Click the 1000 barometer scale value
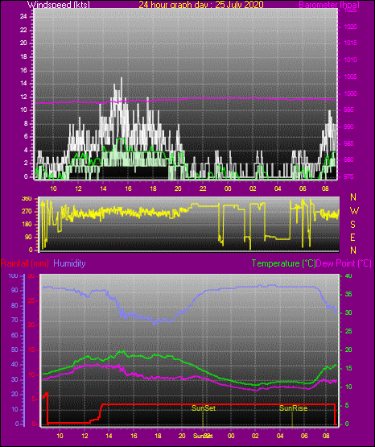The image size is (375, 447). pos(350,93)
